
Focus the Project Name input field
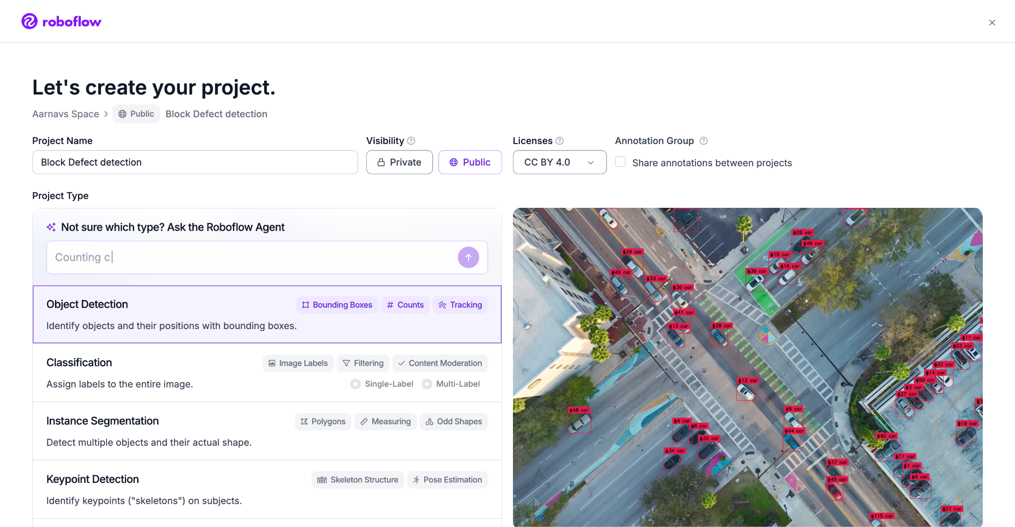195,162
